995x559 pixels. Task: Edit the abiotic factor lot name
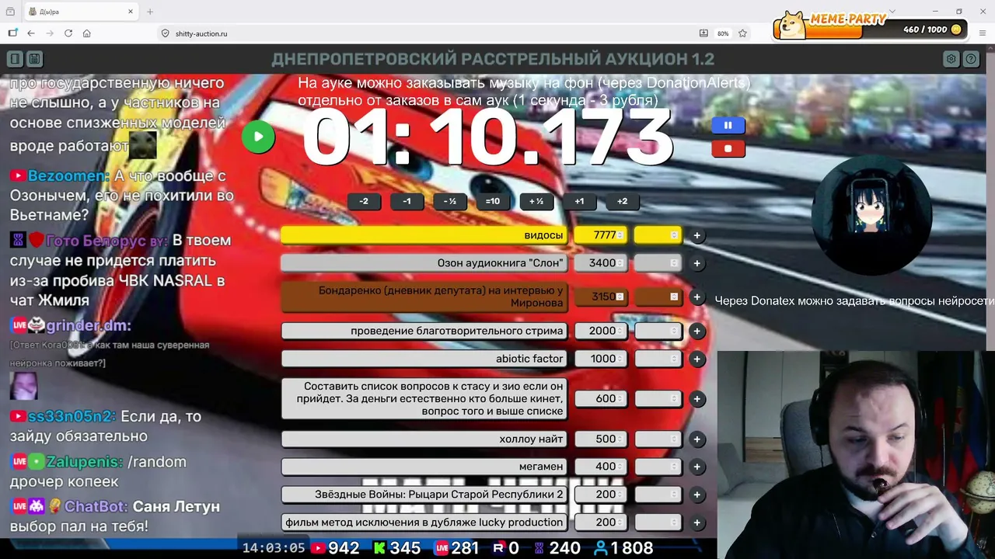point(424,359)
